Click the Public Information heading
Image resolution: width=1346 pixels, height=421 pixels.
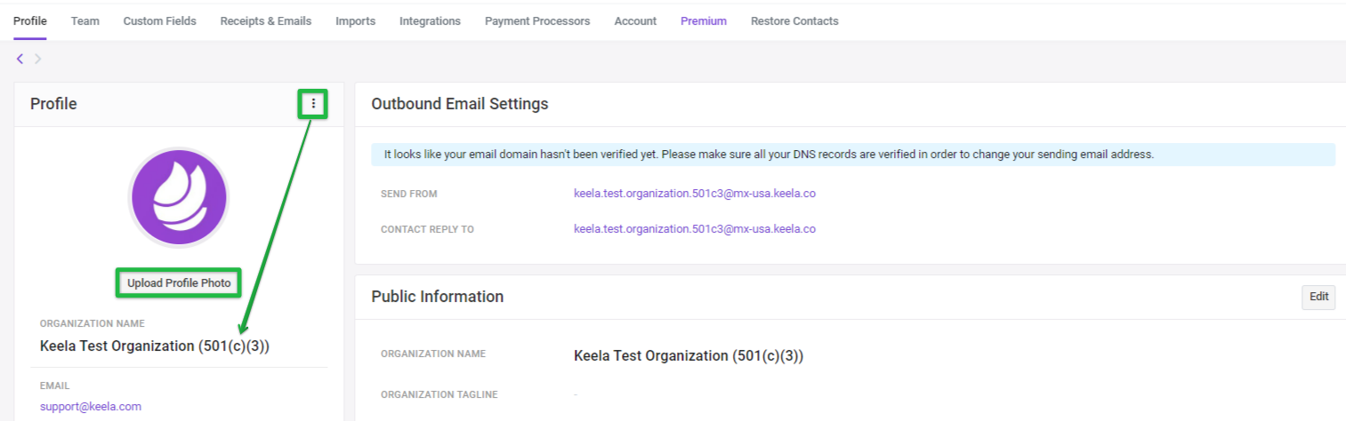438,297
